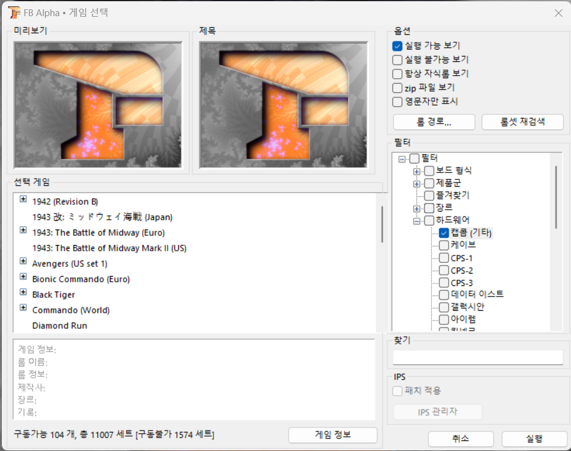
Task: Check the 하드웨어 filter checkbox
Action: click(429, 220)
